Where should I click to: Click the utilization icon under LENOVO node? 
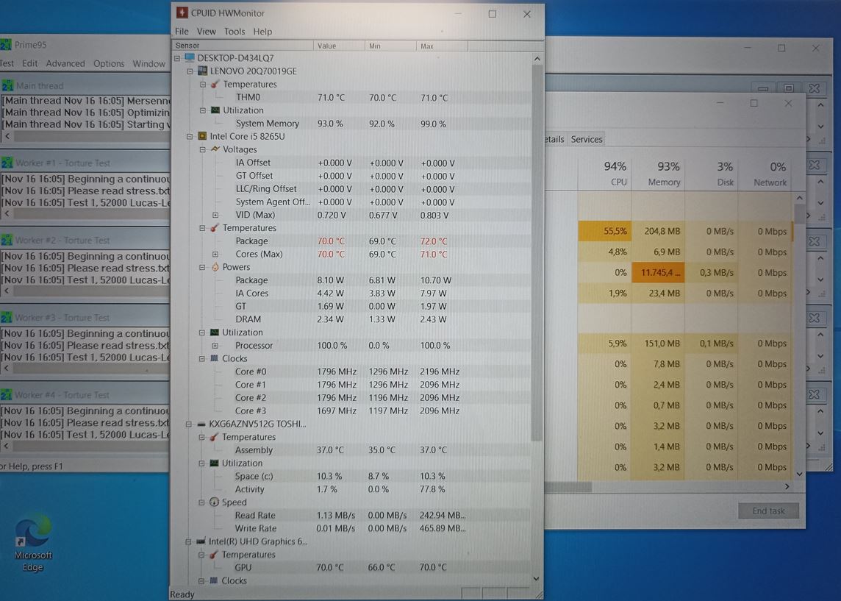pos(215,110)
